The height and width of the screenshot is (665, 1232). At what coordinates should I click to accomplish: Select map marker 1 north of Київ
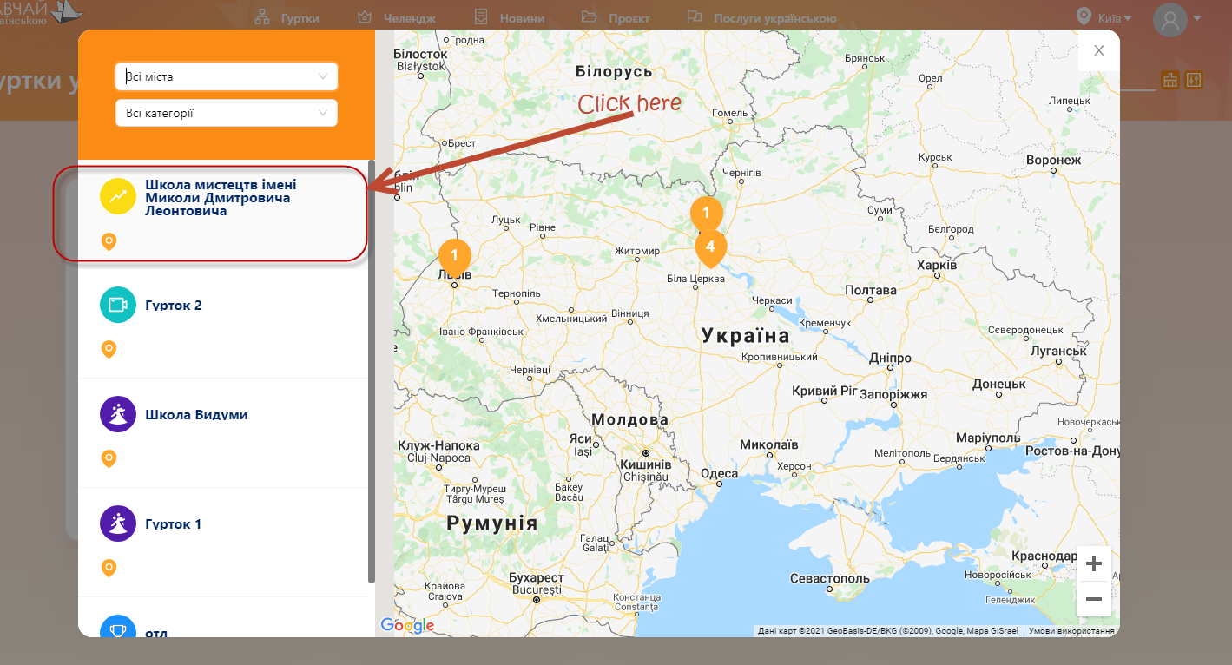706,213
